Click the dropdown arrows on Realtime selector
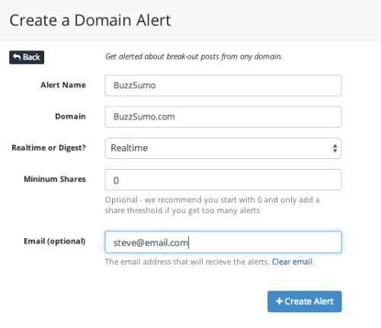This screenshot has height=328, width=381. (335, 148)
